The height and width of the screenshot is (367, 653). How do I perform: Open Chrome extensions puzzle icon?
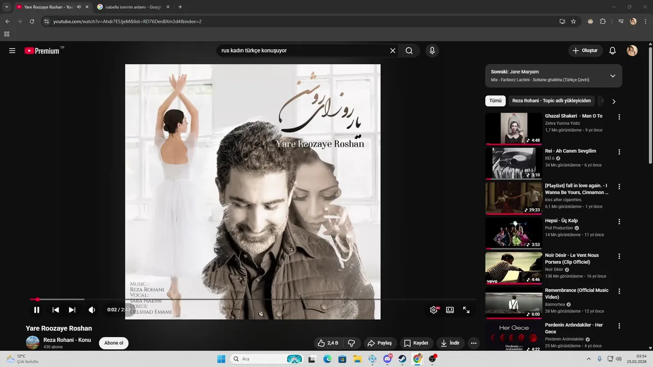pos(603,21)
